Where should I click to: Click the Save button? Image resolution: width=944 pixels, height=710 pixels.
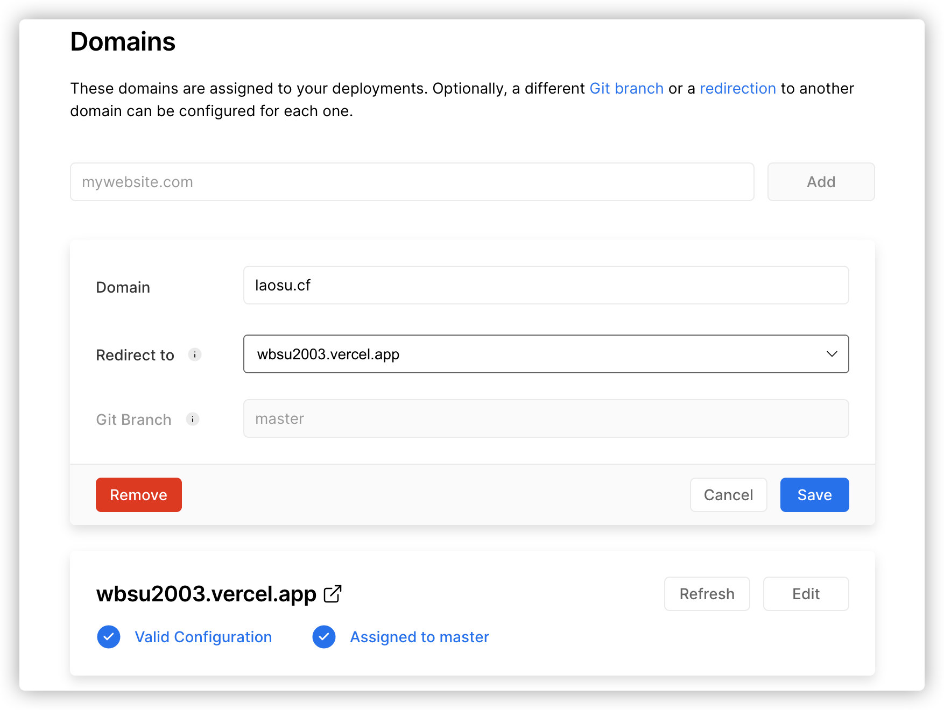(815, 495)
